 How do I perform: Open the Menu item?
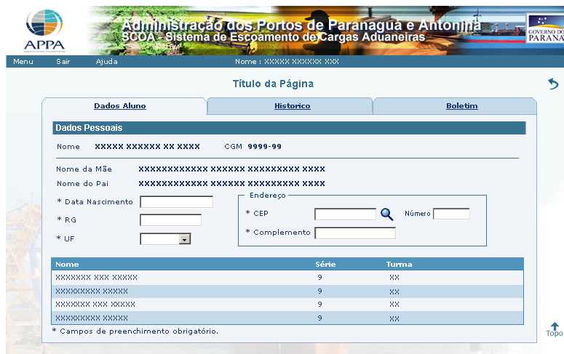point(23,62)
